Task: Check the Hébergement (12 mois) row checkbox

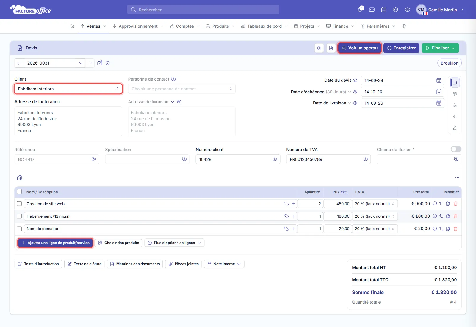Action: click(x=19, y=216)
